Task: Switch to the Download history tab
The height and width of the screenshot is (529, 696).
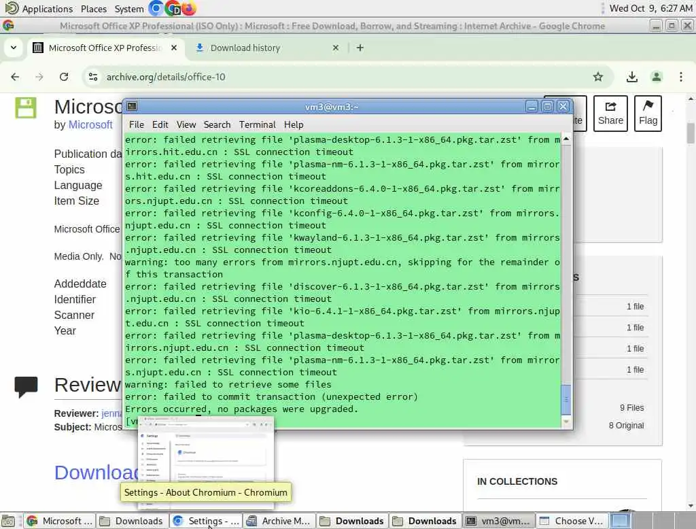Action: coord(245,48)
